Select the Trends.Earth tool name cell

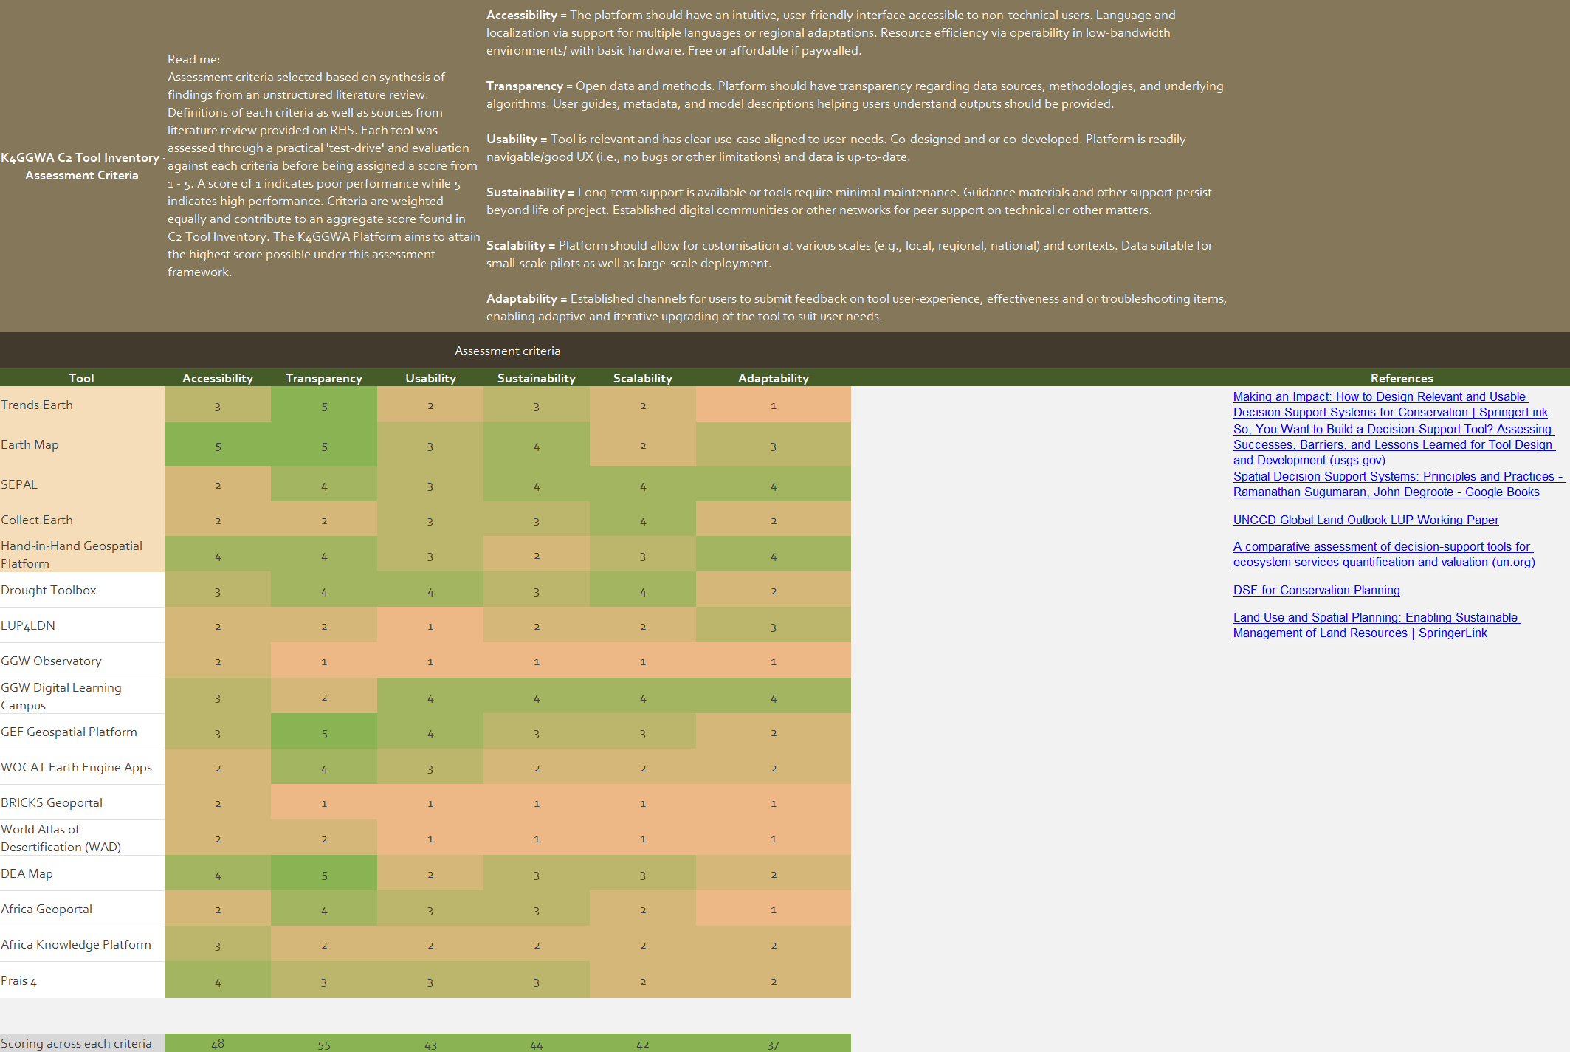click(x=82, y=405)
